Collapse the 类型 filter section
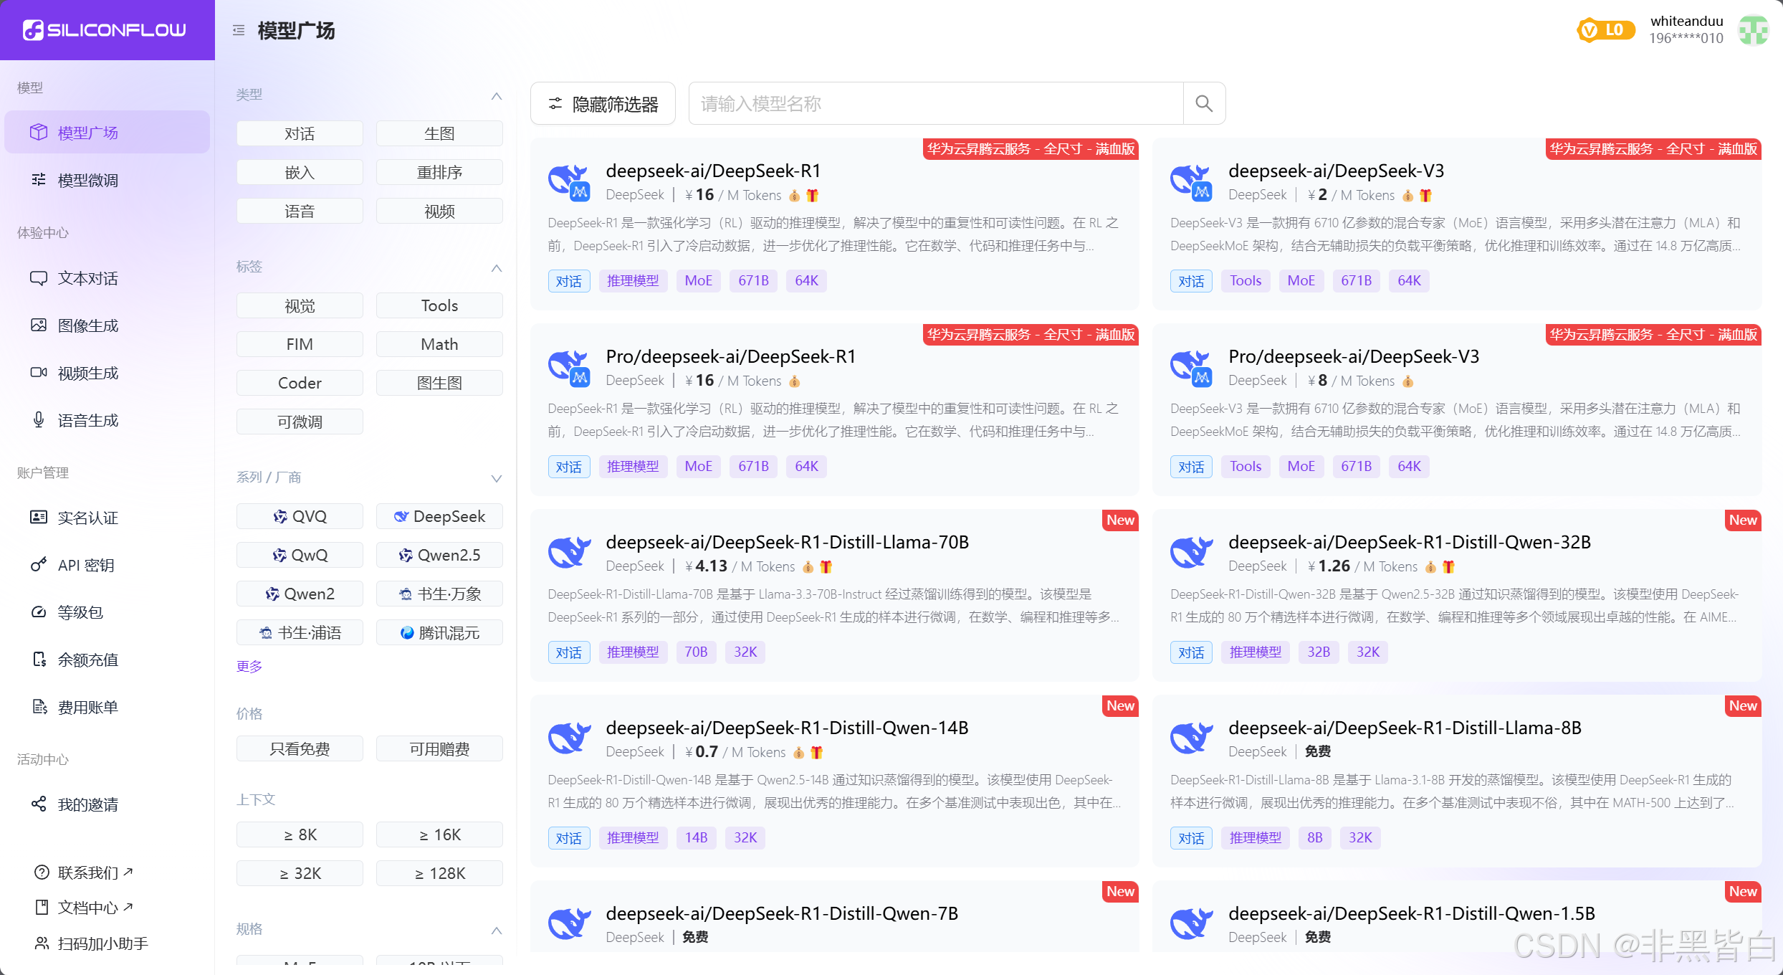The height and width of the screenshot is (975, 1783). coord(496,95)
